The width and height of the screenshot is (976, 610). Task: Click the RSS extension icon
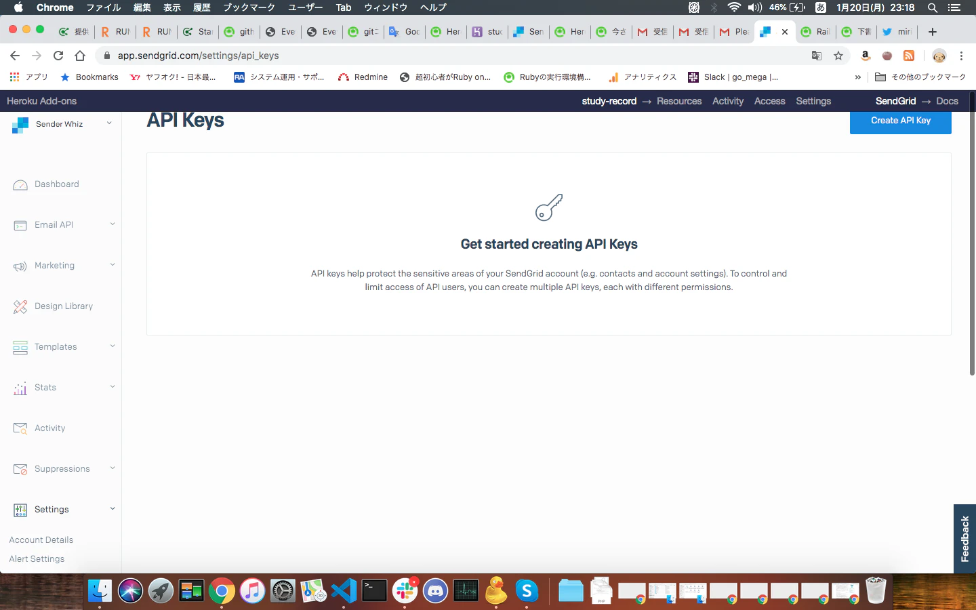click(x=909, y=56)
